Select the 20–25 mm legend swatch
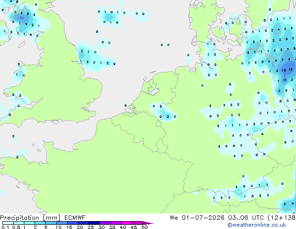 click(x=83, y=223)
